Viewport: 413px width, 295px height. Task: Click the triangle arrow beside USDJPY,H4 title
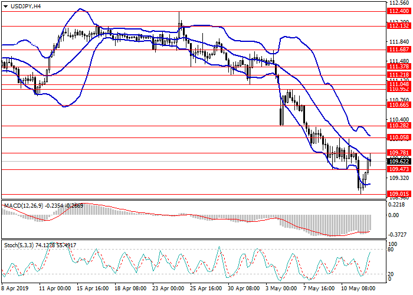(x=4, y=6)
